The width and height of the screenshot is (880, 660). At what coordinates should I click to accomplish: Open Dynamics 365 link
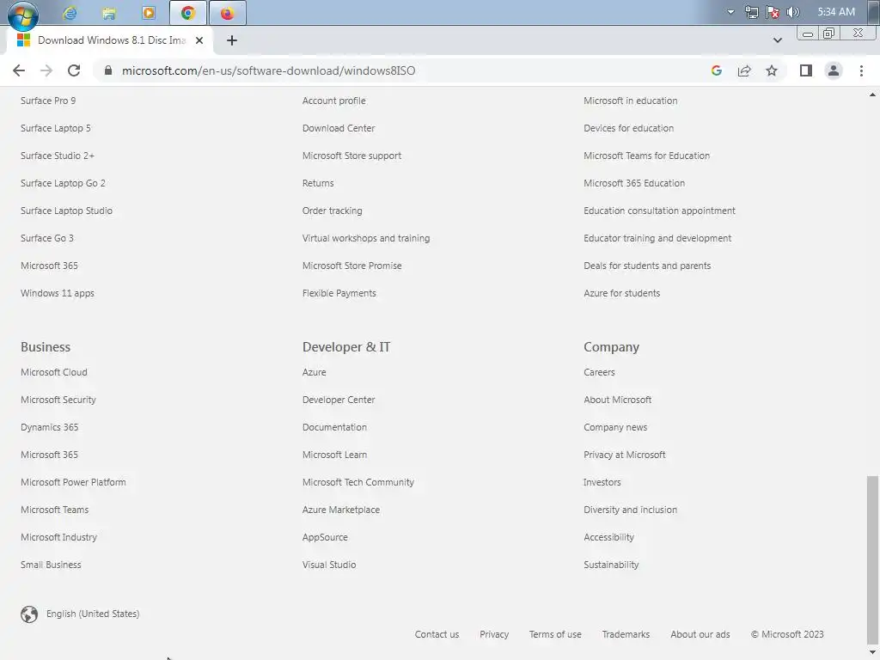[x=49, y=428]
